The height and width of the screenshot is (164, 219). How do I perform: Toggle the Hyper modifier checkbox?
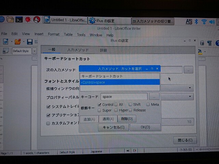[x=116, y=110]
